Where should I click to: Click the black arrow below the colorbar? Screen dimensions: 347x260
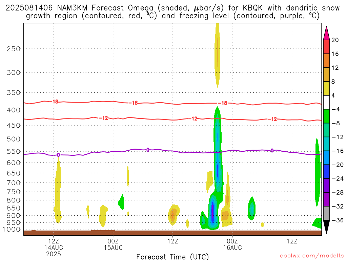(x=326, y=226)
